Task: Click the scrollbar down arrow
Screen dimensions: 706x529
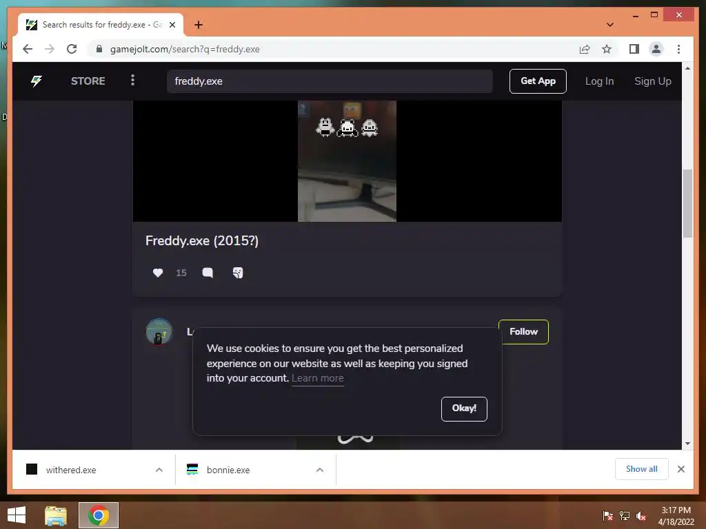Action: click(687, 444)
